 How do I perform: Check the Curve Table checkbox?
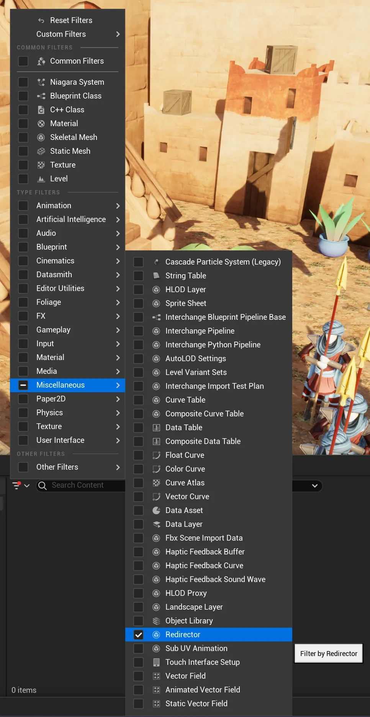pyautogui.click(x=139, y=400)
